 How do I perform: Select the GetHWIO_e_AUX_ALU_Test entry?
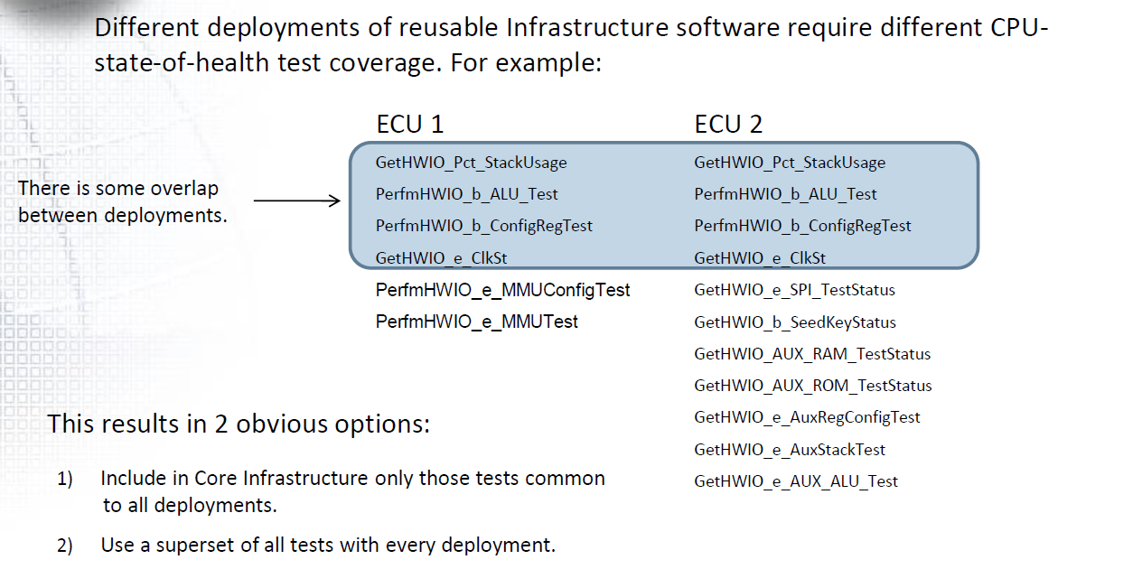795,481
